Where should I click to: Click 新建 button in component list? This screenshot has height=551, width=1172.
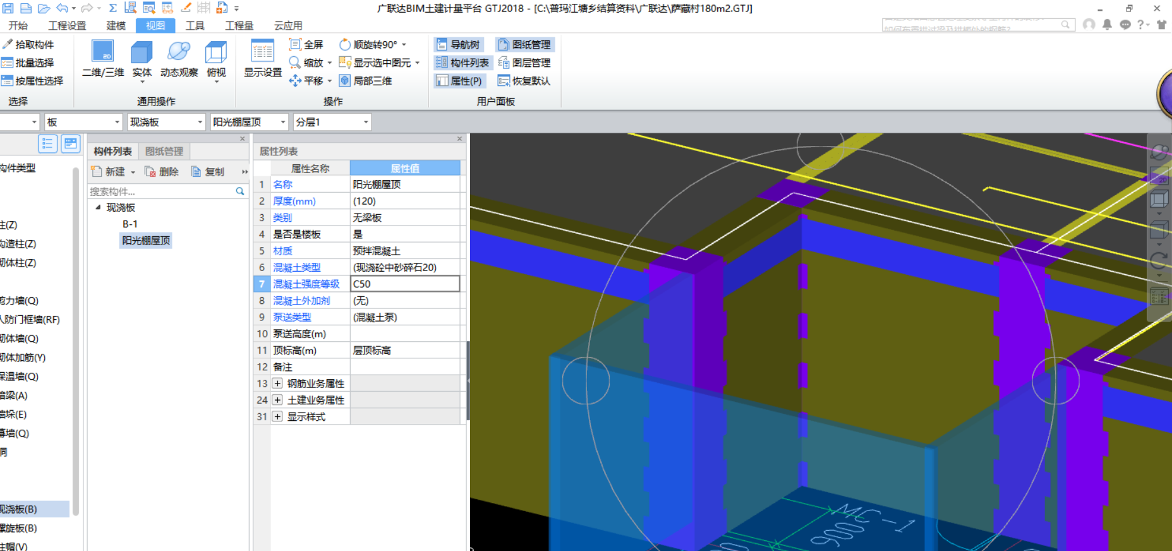pos(109,172)
